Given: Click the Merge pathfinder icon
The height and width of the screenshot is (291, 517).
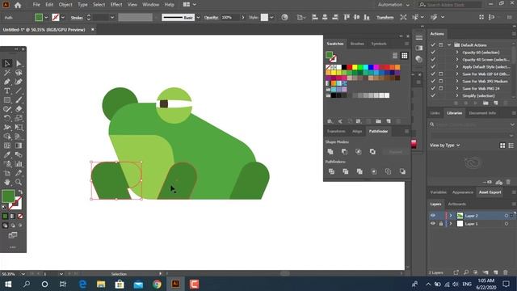Looking at the screenshot, I should point(359,171).
